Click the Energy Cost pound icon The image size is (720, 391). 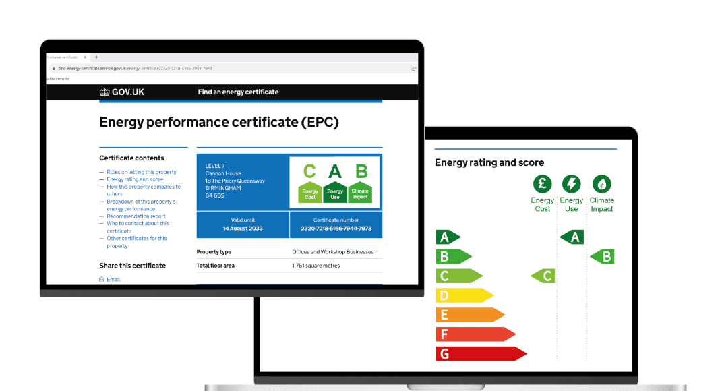point(542,183)
